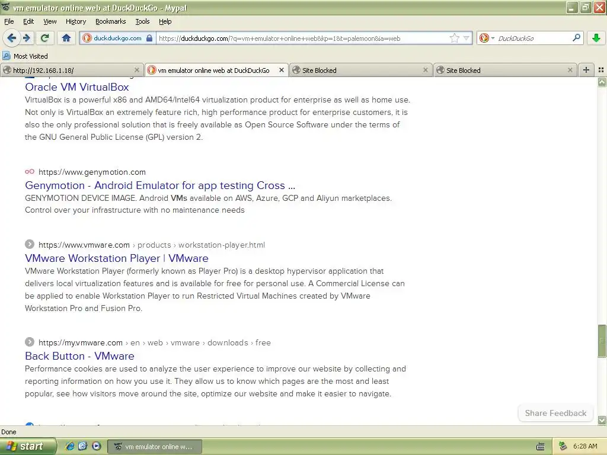Open VMware Workstation Player result link
Viewport: 607px width, 455px height.
(x=117, y=258)
